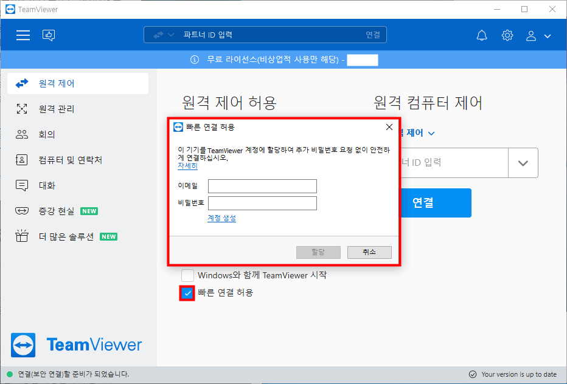Enable Windows와 함께 TeamViewer 시작 checkbox

pos(187,275)
